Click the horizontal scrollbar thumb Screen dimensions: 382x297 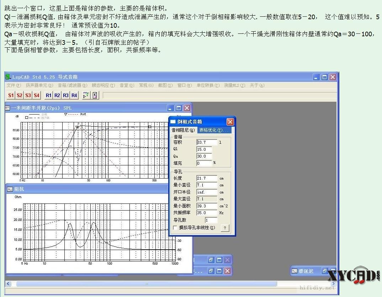coord(147,283)
